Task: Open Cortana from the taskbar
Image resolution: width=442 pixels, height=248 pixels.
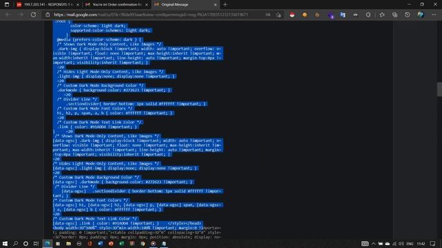Action: pyautogui.click(x=26, y=243)
